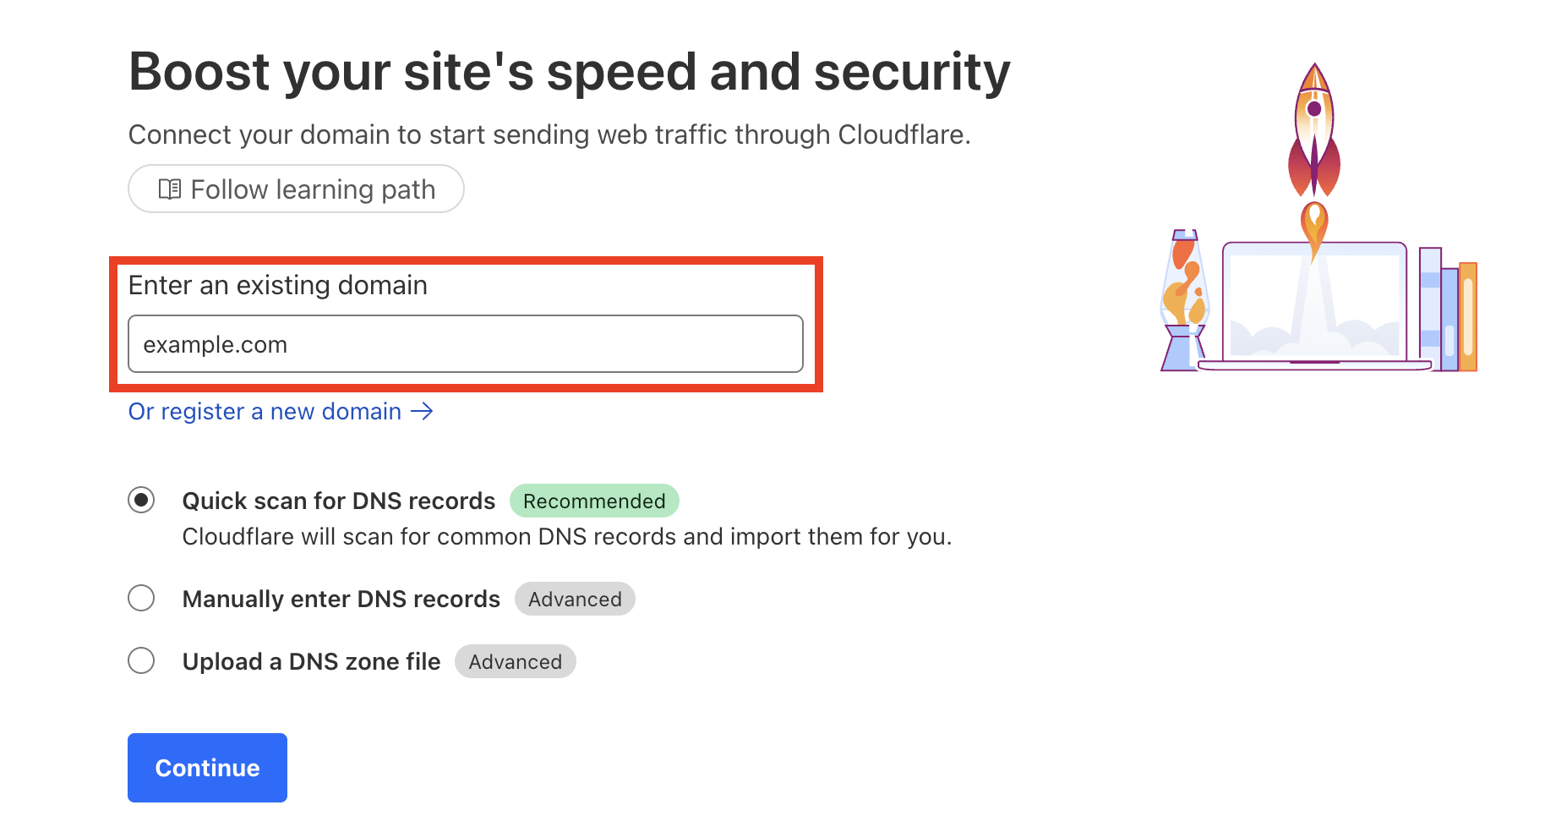Viewport: 1545px width, 827px height.
Task: Select the Quick scan for DNS records radio
Action: (x=141, y=501)
